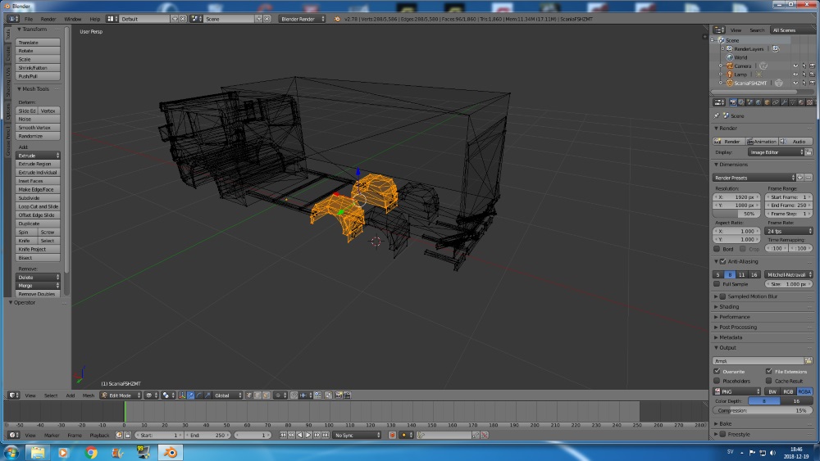Enable Sampled Motion Blur checkbox

pyautogui.click(x=722, y=296)
